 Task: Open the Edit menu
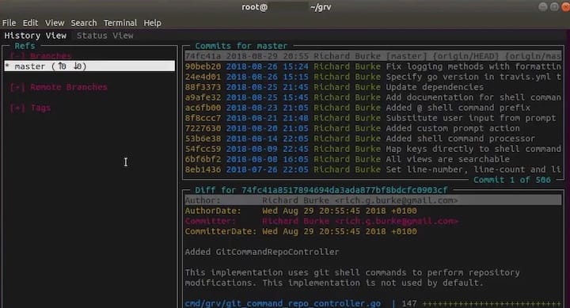point(30,23)
